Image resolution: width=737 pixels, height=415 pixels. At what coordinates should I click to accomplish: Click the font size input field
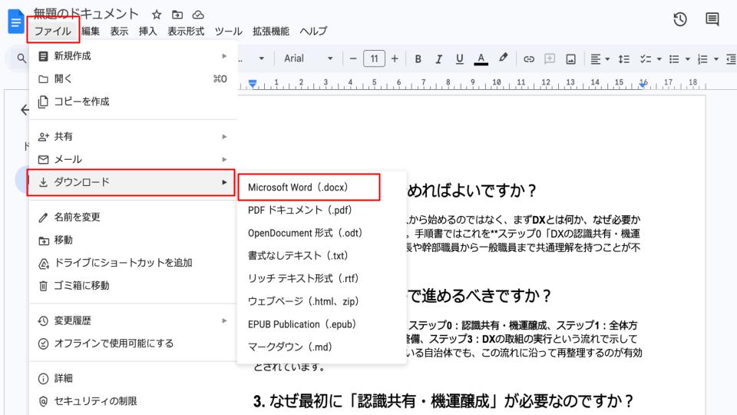point(374,58)
